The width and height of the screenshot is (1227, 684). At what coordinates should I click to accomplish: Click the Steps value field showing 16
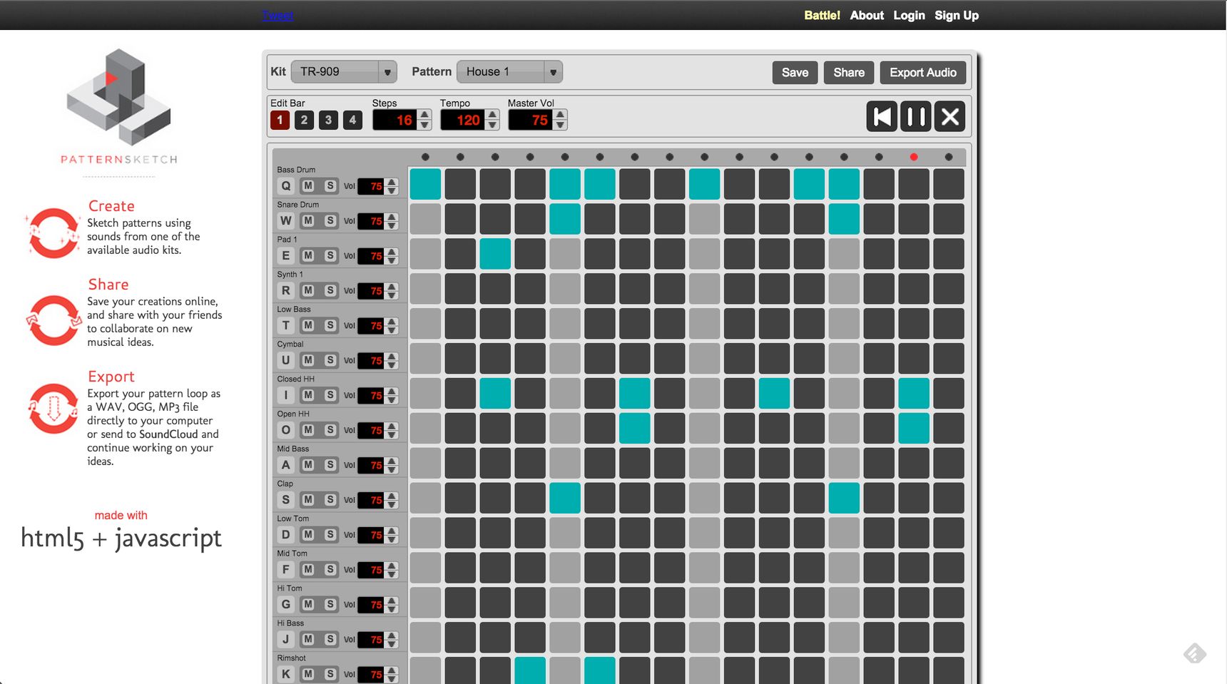point(395,120)
